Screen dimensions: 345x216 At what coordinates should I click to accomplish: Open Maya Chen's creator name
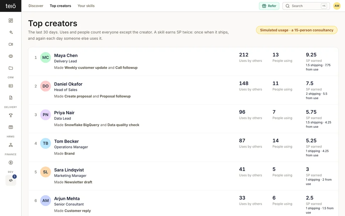pyautogui.click(x=66, y=55)
